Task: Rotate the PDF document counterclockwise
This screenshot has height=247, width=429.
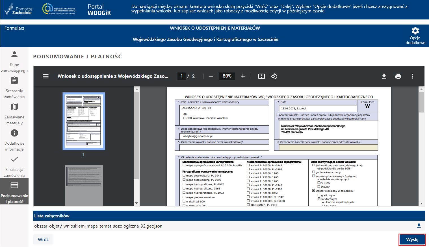Action: [274, 76]
